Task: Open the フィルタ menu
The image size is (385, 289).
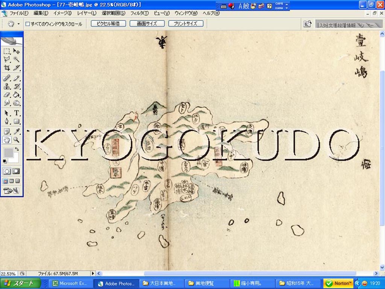Action: (x=139, y=13)
